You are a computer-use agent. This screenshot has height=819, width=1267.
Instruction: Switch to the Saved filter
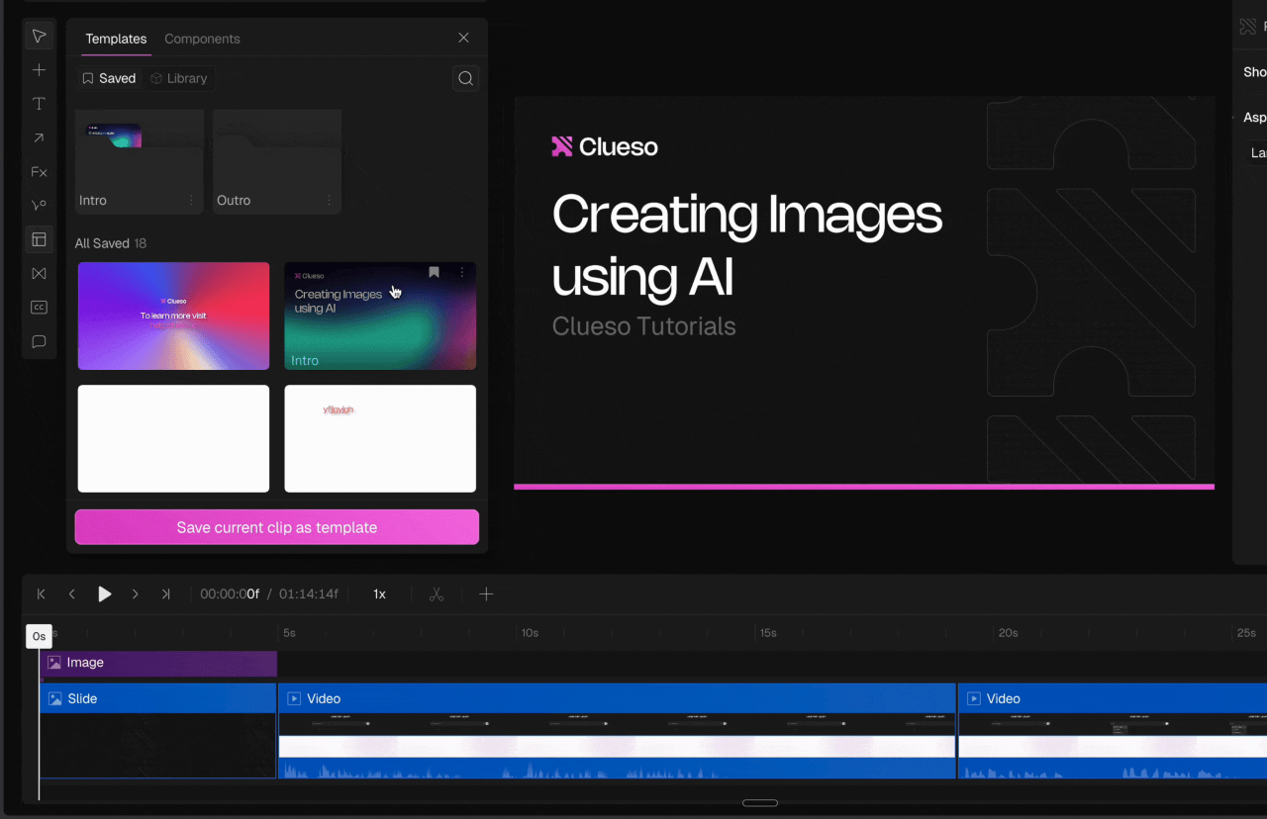pyautogui.click(x=108, y=77)
